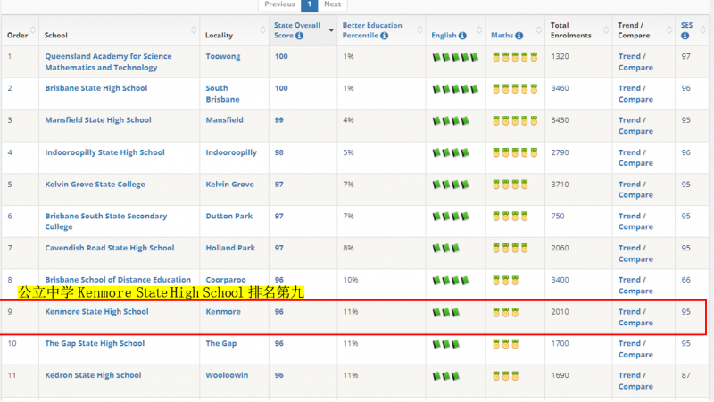Click Indooroopilly locality link
Image resolution: width=714 pixels, height=402 pixels.
[x=231, y=152]
